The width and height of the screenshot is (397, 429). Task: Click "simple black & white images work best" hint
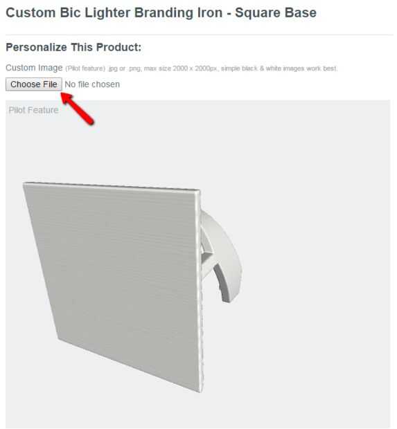click(x=279, y=69)
